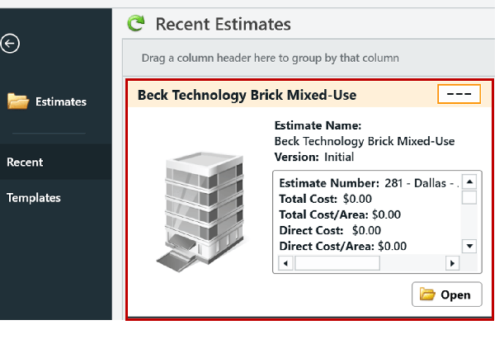Image resolution: width=504 pixels, height=339 pixels.
Task: Click the Open button
Action: [x=447, y=294]
